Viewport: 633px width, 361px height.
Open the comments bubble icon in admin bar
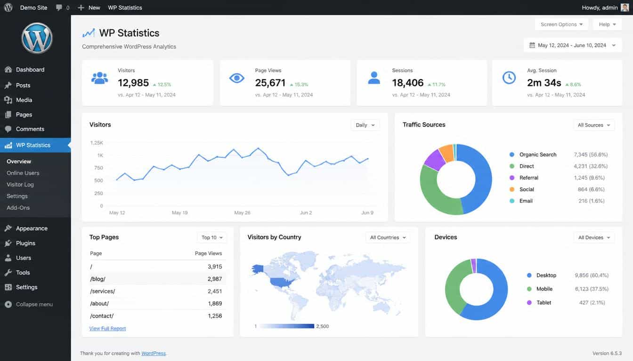click(x=59, y=8)
